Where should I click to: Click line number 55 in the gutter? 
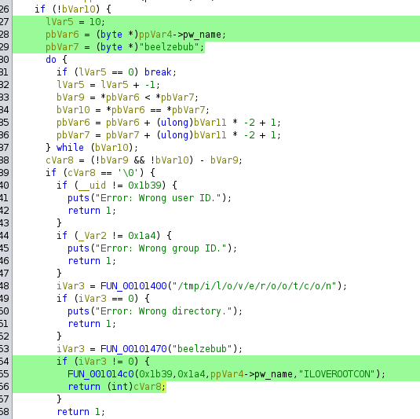tap(4, 374)
